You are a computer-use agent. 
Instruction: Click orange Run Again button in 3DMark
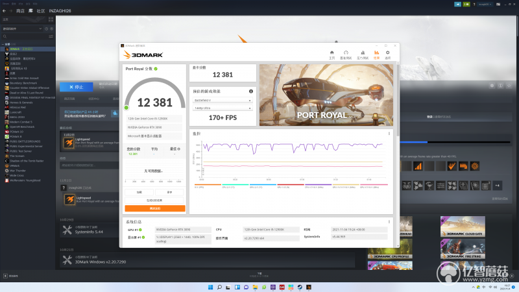click(x=155, y=208)
